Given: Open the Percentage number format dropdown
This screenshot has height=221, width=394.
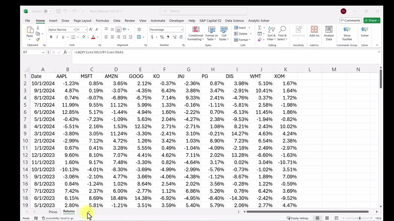Looking at the screenshot, I should coord(182,30).
